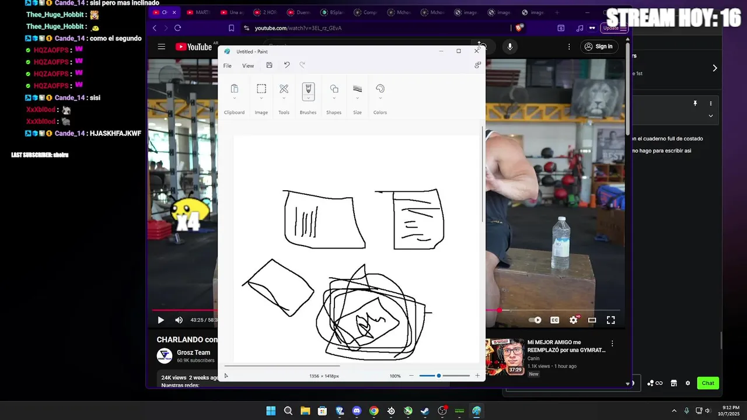Go back in the browser
The height and width of the screenshot is (420, 747).
[x=154, y=27]
